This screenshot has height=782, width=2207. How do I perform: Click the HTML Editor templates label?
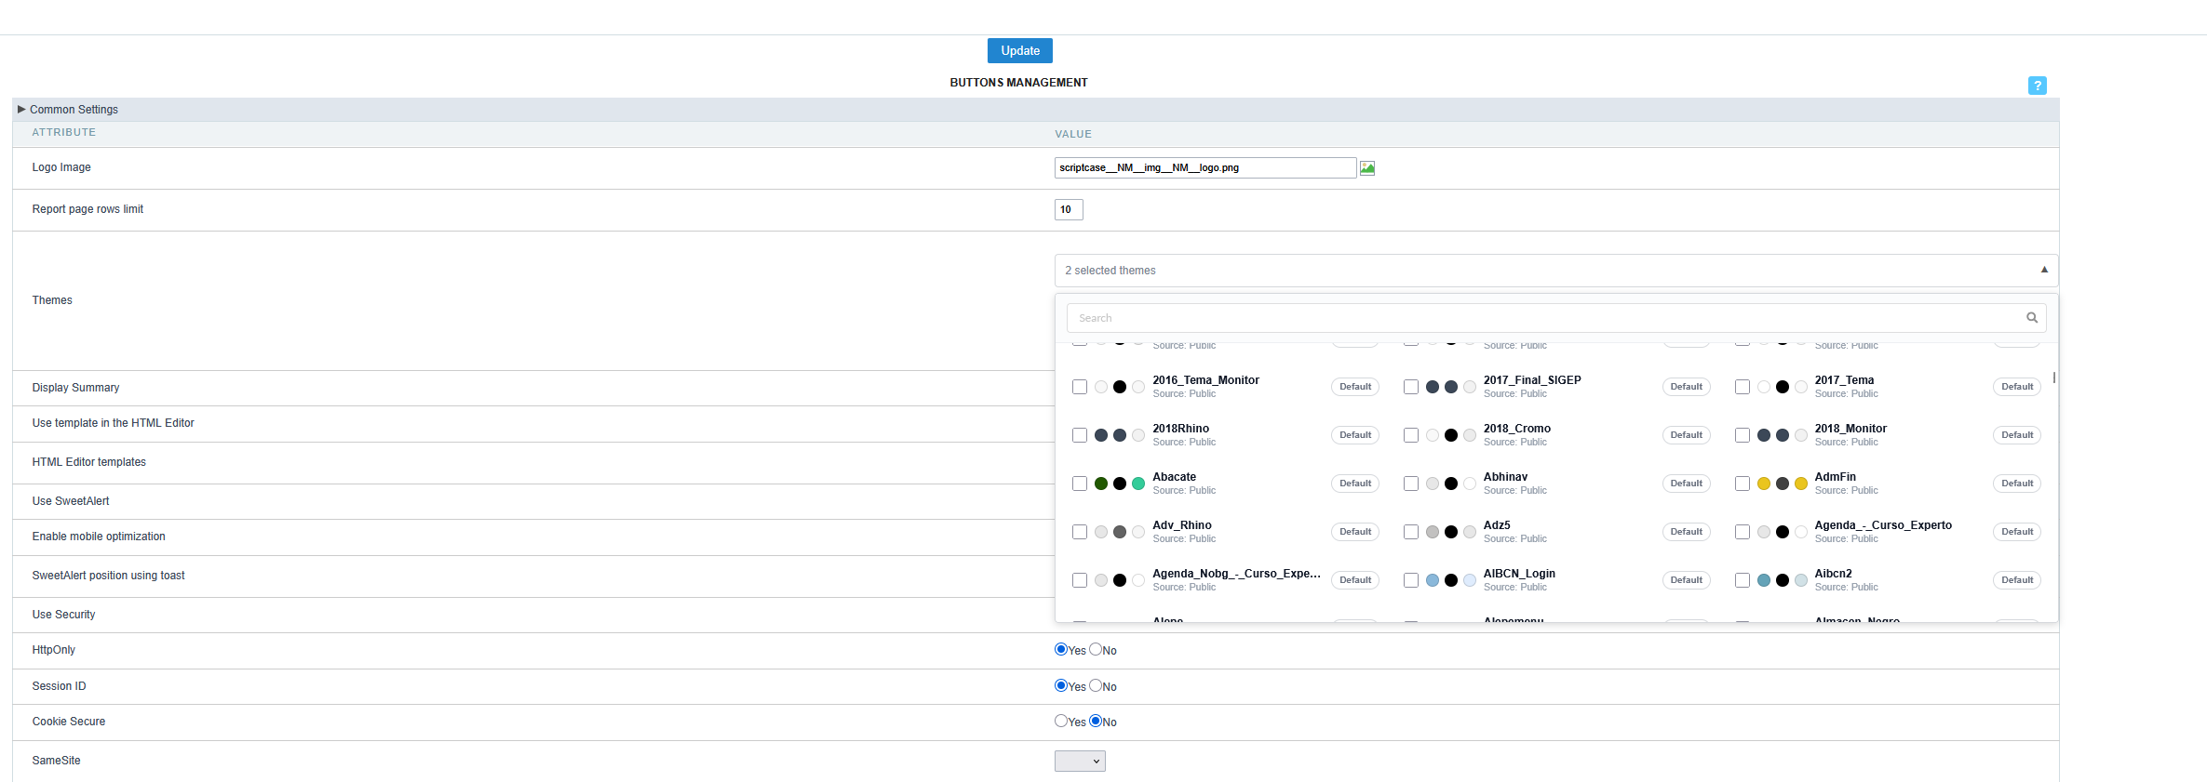pyautogui.click(x=88, y=462)
